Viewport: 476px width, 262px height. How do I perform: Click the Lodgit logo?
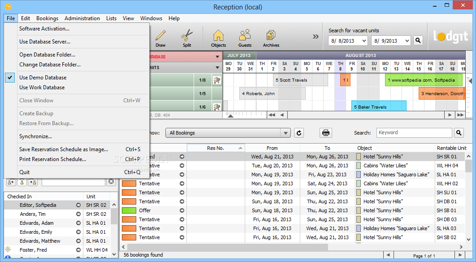[x=451, y=37]
